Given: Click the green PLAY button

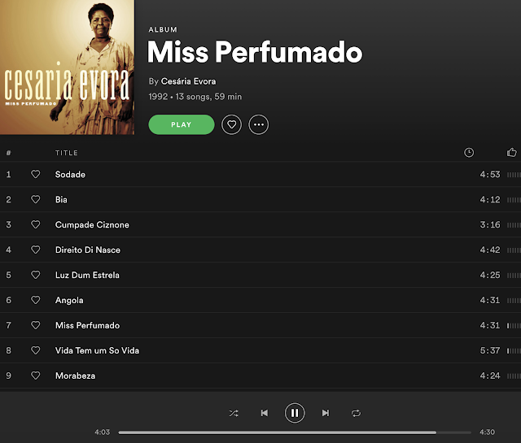Looking at the screenshot, I should tap(182, 124).
